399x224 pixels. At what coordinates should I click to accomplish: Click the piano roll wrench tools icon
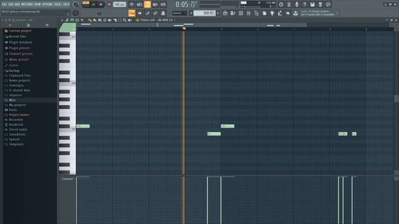point(67,20)
